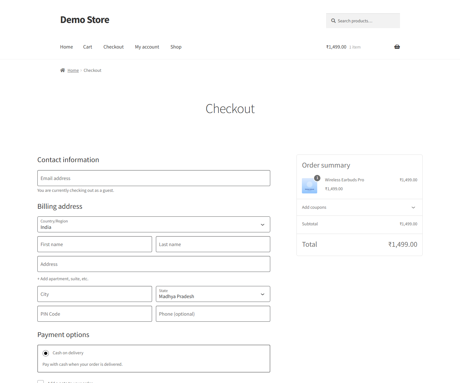Click the Order summary heading
Image resolution: width=460 pixels, height=383 pixels.
coord(326,165)
